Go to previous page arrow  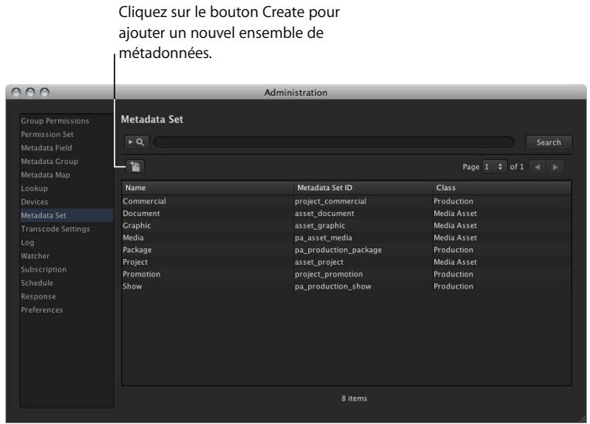(x=537, y=167)
